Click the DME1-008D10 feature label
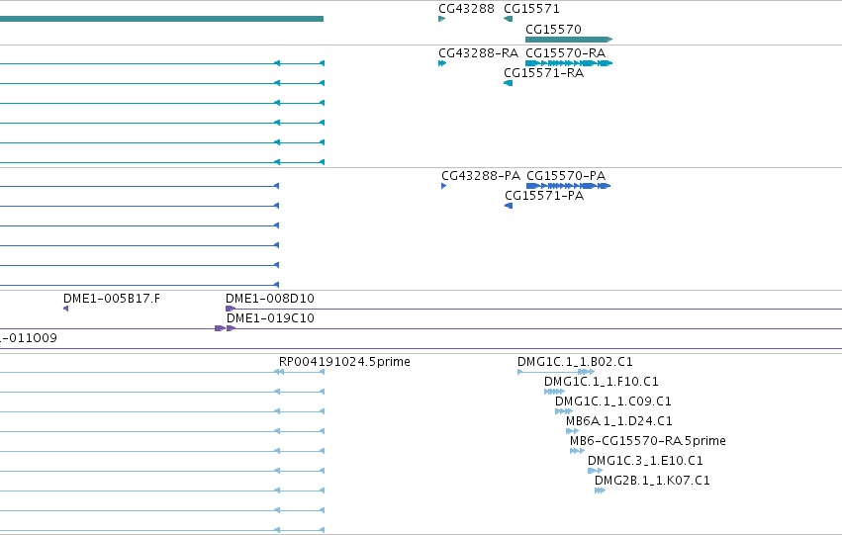This screenshot has height=535, width=842. pos(269,299)
